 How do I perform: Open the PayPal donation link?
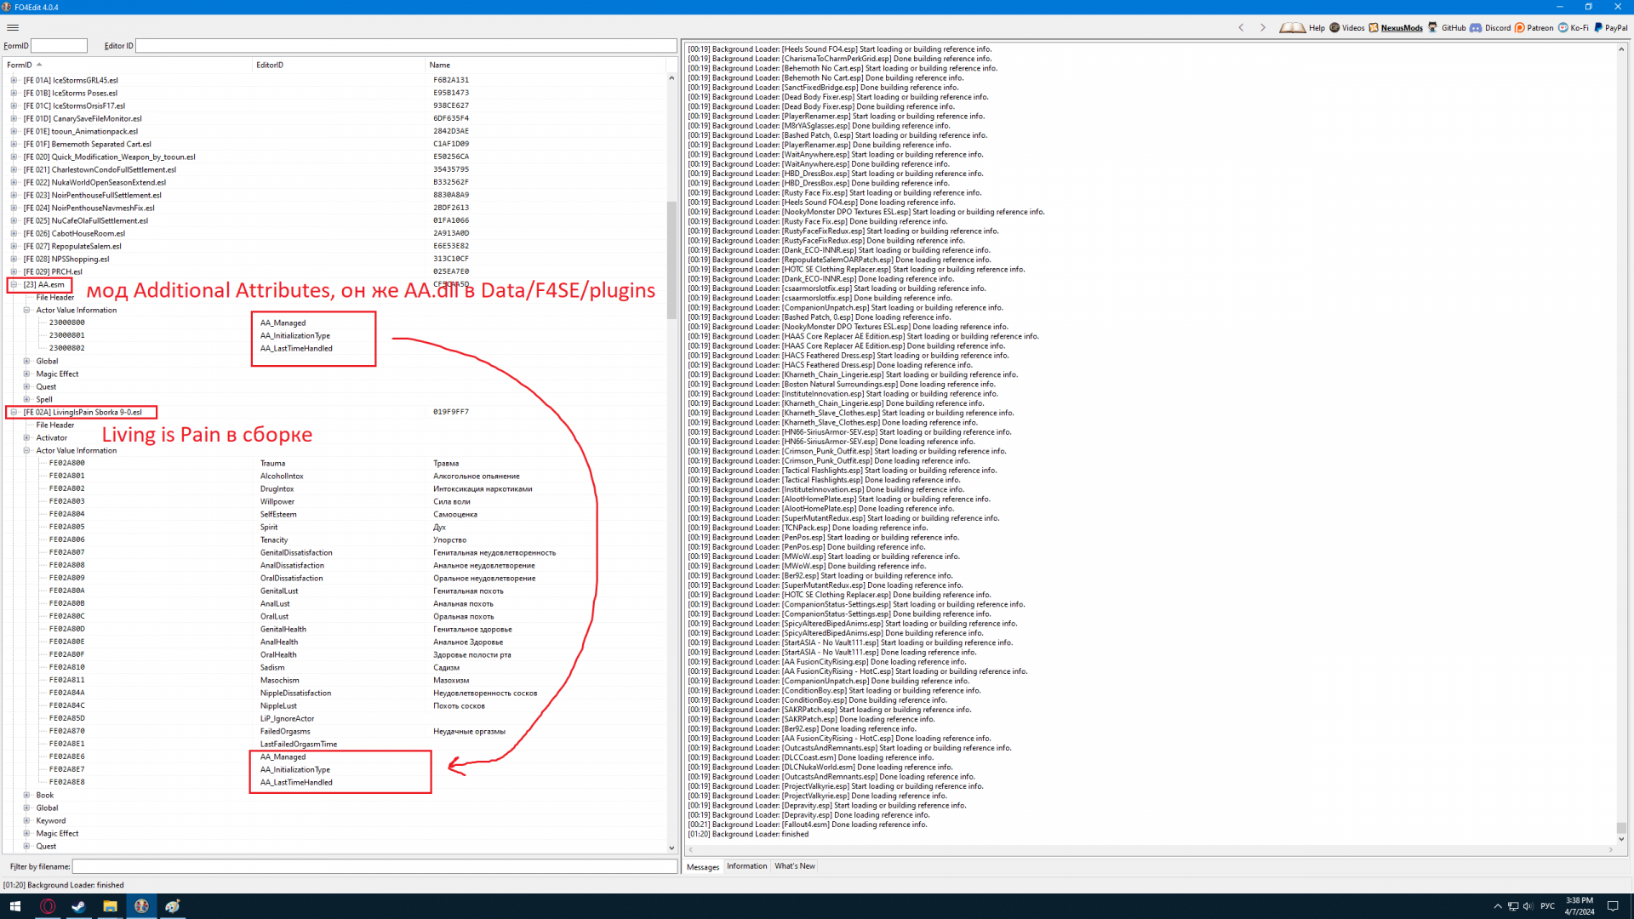point(1610,28)
